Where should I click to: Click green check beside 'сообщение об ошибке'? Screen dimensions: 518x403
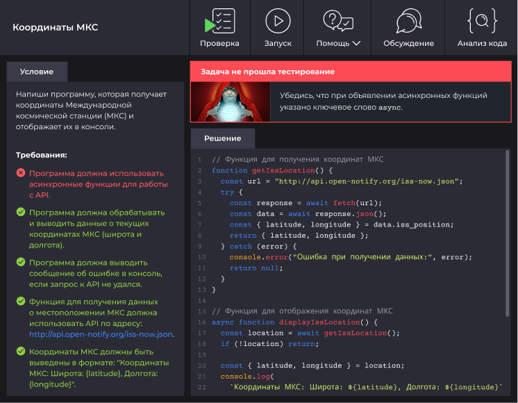tap(21, 262)
